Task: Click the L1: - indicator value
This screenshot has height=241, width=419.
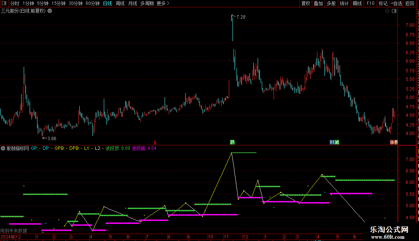Action: pyautogui.click(x=89, y=148)
